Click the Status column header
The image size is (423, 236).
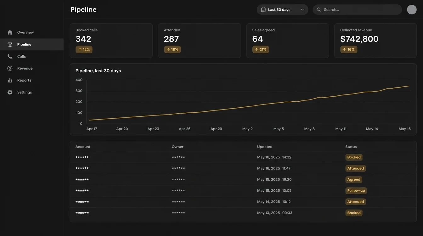351,147
